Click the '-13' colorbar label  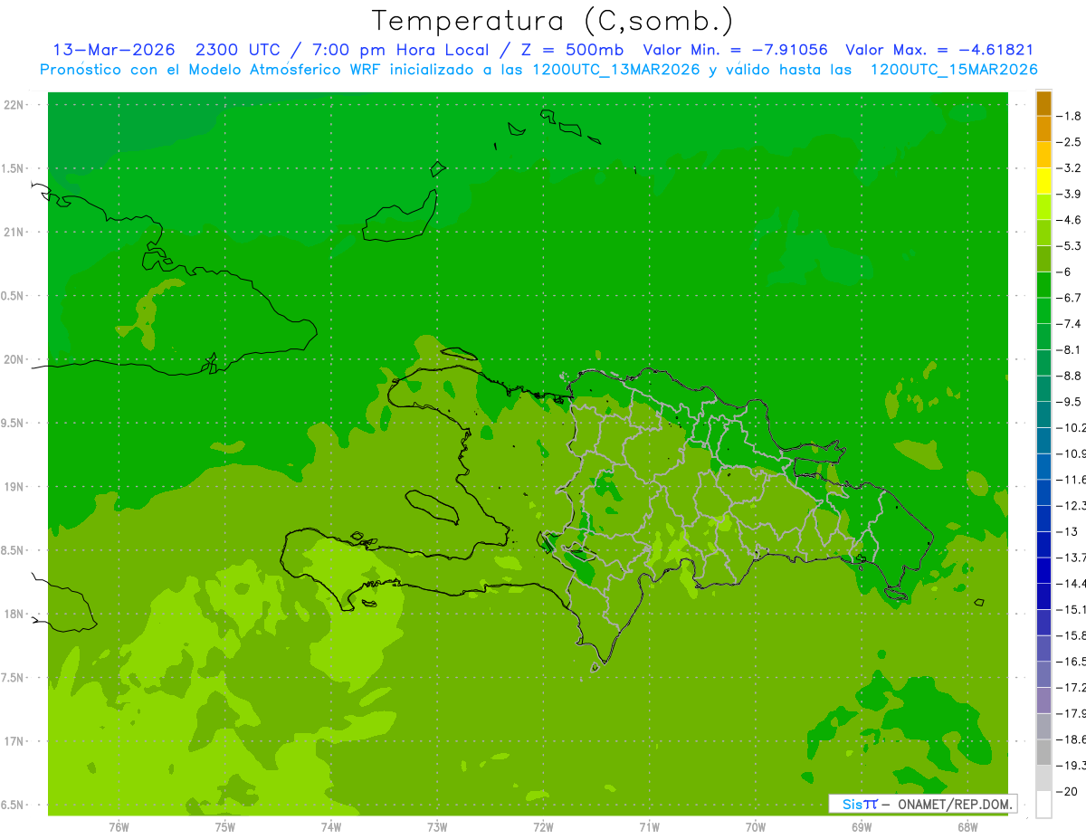pos(1068,531)
